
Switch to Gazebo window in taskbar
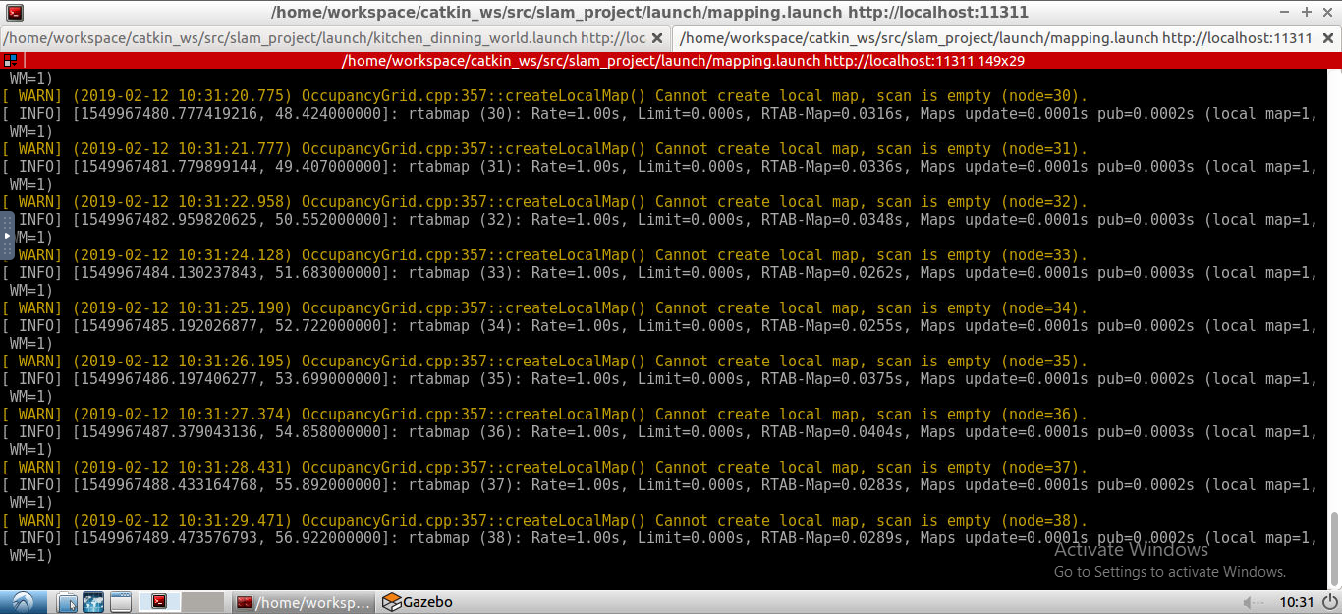coord(419,602)
